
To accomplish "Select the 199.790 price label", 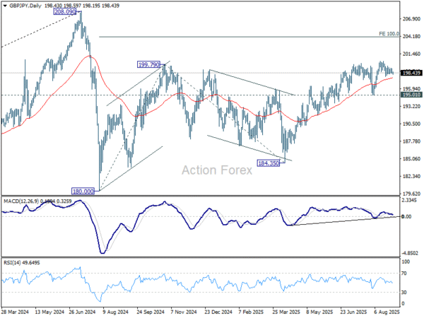I will 148,64.
